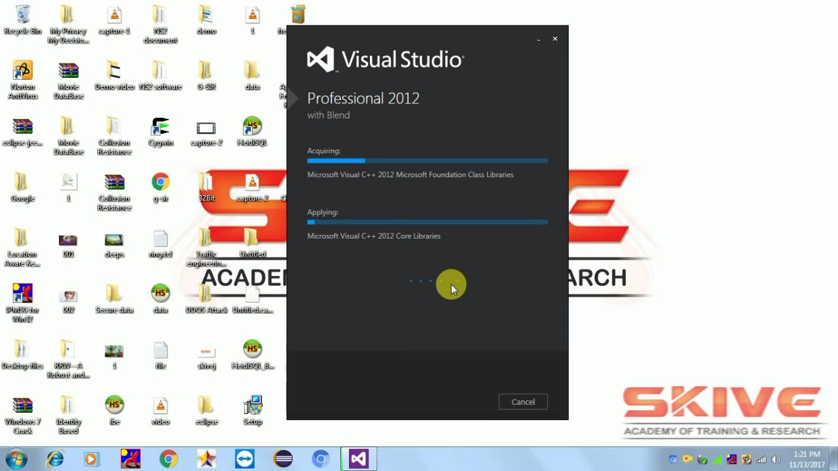The height and width of the screenshot is (471, 838).
Task: Cancel the Visual Studio installation
Action: (523, 402)
